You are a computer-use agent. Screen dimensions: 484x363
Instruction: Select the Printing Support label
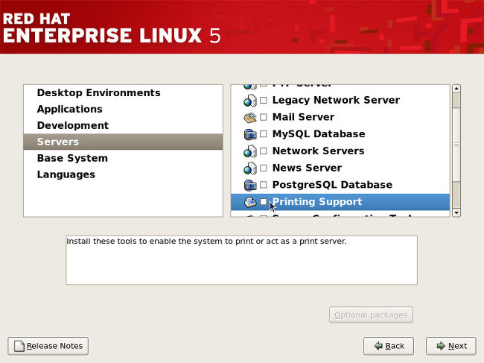[317, 202]
